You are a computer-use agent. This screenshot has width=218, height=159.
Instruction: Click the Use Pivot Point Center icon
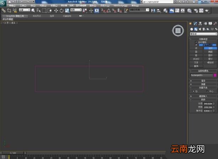[85, 11]
